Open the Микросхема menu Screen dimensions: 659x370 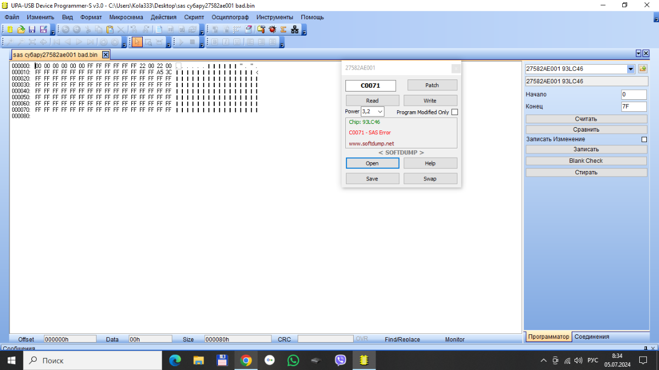pos(126,17)
